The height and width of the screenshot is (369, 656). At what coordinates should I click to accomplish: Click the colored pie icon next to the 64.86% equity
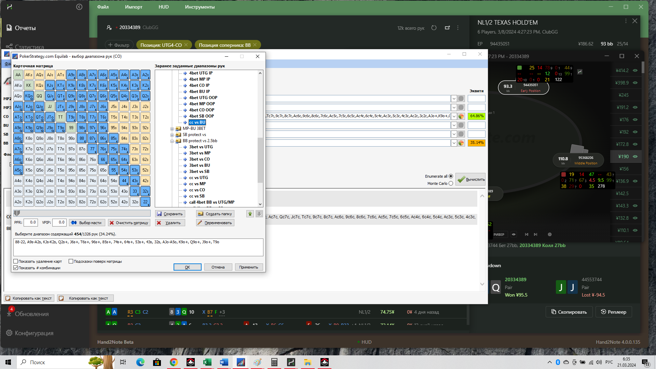pos(461,116)
